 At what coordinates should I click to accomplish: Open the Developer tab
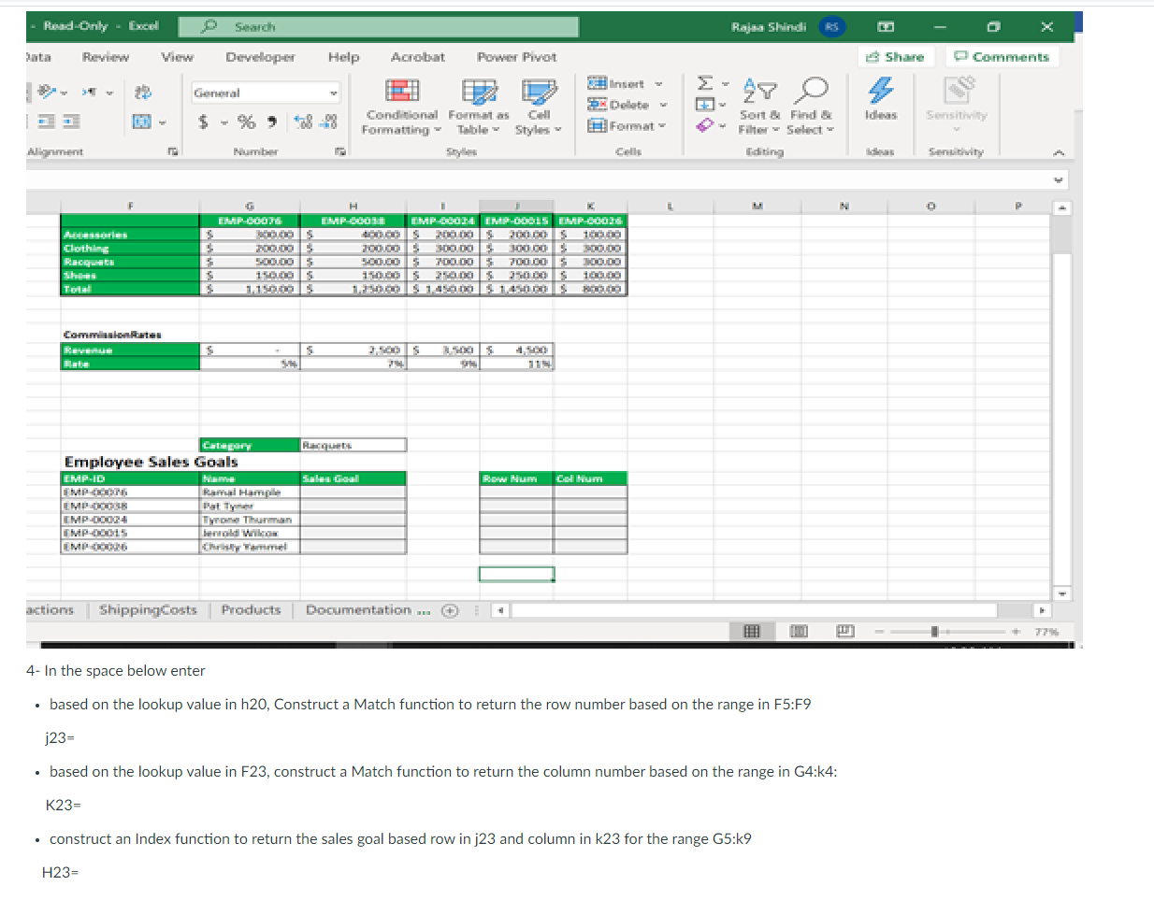click(x=260, y=57)
